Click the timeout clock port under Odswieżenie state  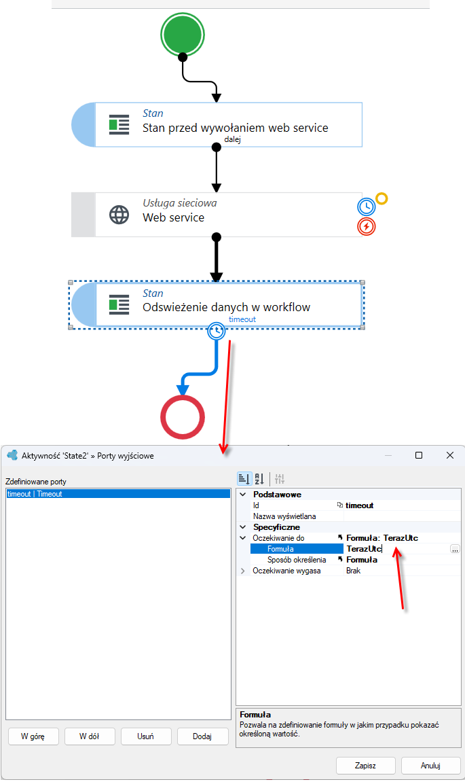tap(217, 330)
